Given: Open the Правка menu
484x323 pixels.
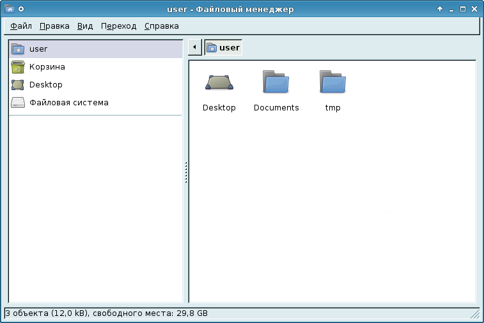Looking at the screenshot, I should pos(54,26).
